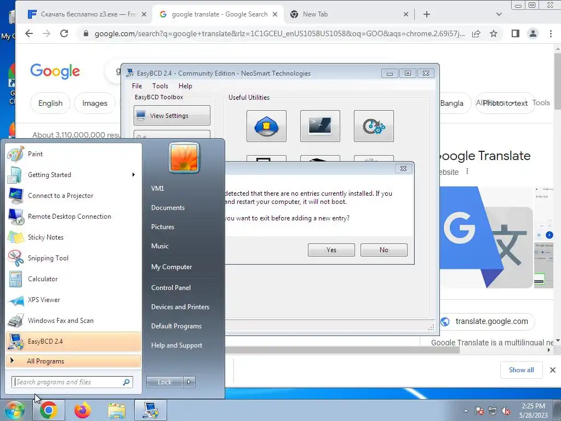Open Music from the Start menu
The height and width of the screenshot is (421, 561).
coord(159,246)
